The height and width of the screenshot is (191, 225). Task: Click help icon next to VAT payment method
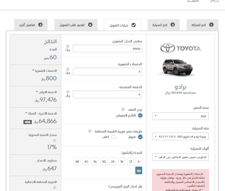point(90,131)
